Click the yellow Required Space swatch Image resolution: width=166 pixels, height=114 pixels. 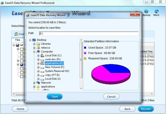[x=85, y=58]
